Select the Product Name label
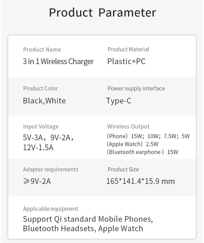Screen dimensions: 204x243 (x=42, y=50)
